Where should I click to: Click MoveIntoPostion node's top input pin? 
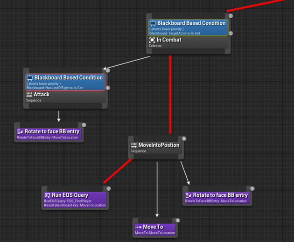(x=156, y=138)
